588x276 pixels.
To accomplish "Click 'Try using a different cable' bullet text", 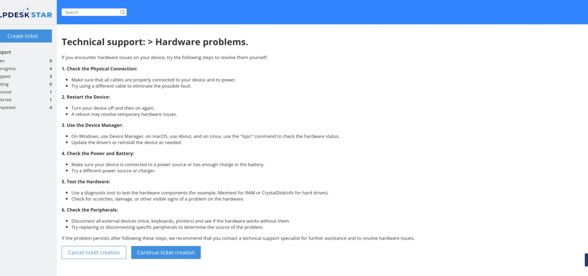I will point(131,86).
